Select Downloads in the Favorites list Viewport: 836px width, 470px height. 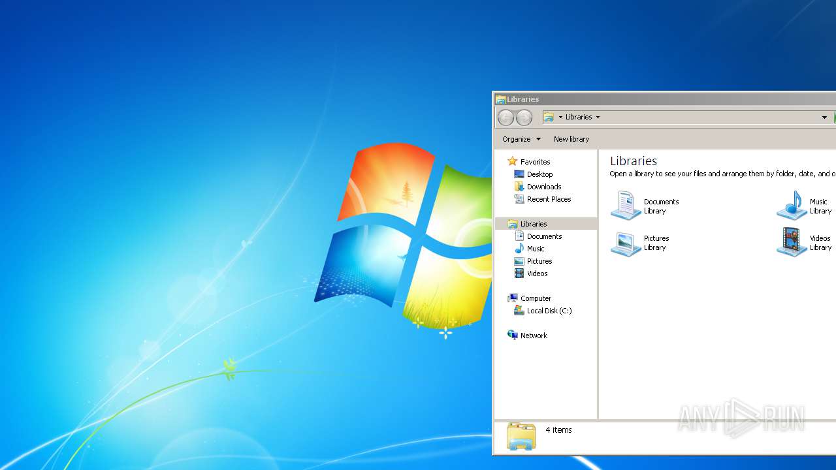click(544, 187)
